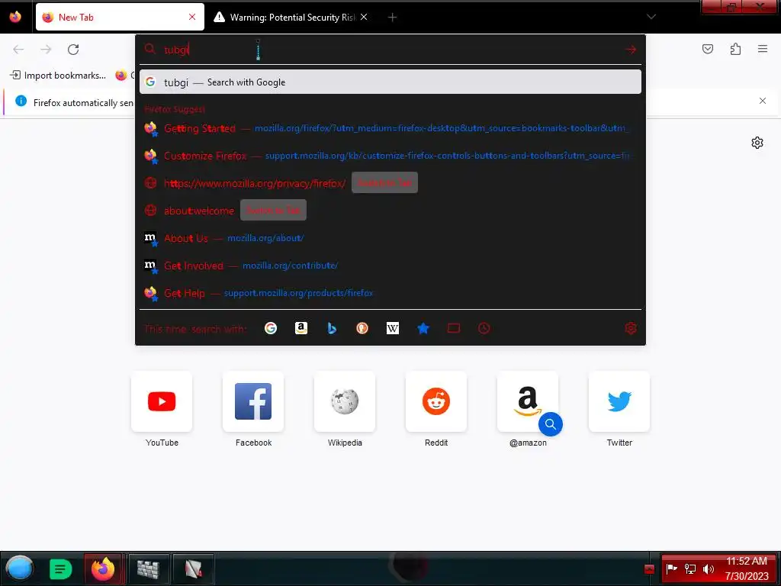Viewport: 781px width, 586px height.
Task: Search with Amazon one-off icon
Action: [x=301, y=328]
